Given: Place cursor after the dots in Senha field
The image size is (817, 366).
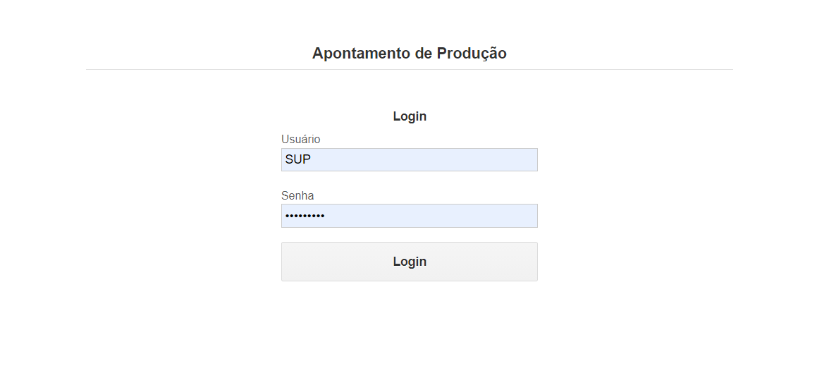Looking at the screenshot, I should pyautogui.click(x=326, y=216).
